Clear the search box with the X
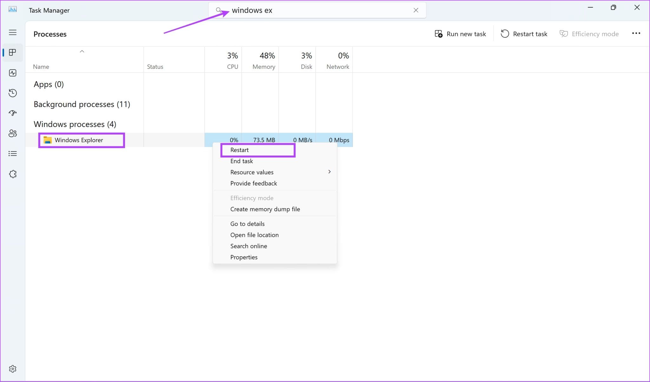 pos(416,10)
